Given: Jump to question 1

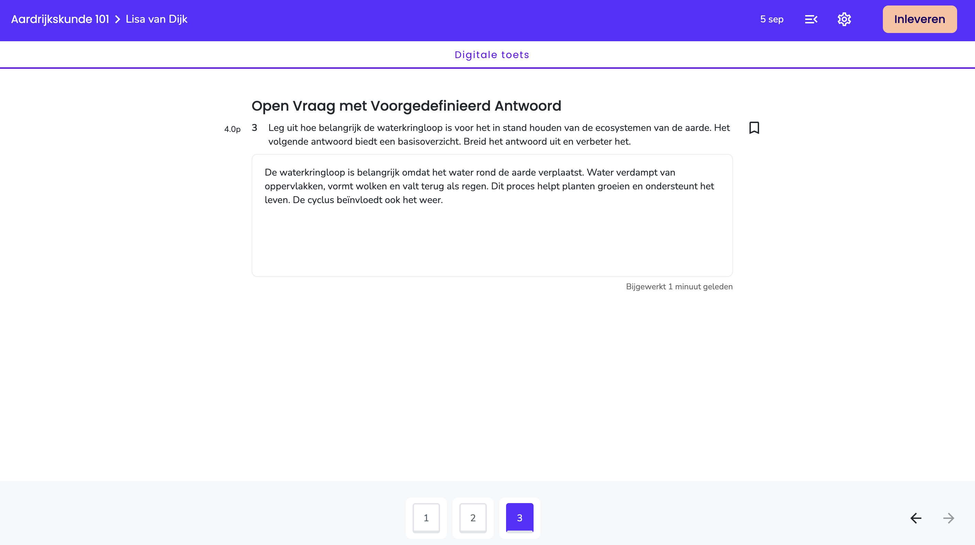Looking at the screenshot, I should click(x=426, y=518).
